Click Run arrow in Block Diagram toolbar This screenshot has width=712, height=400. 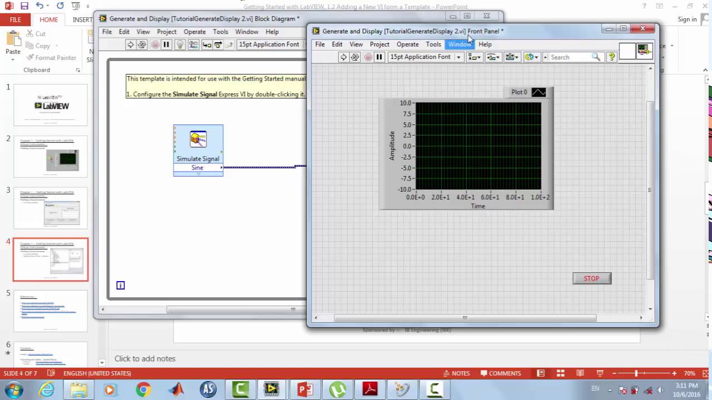pos(130,44)
